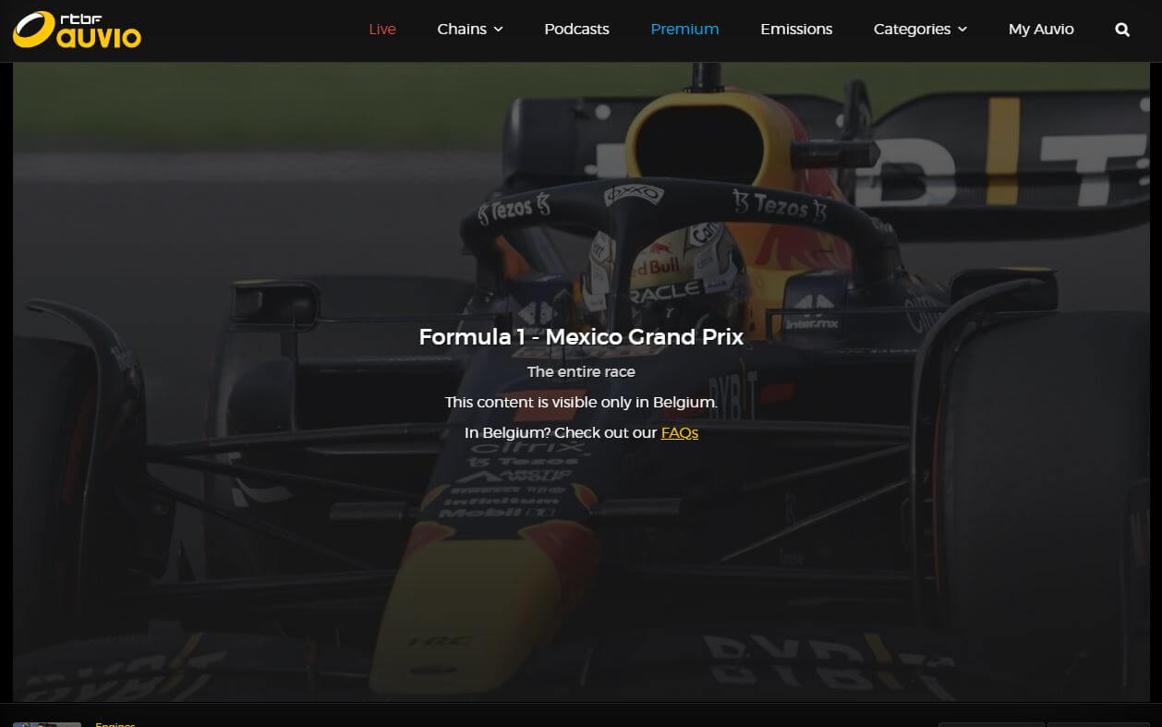Open the Podcasts page
1162x727 pixels.
(576, 30)
